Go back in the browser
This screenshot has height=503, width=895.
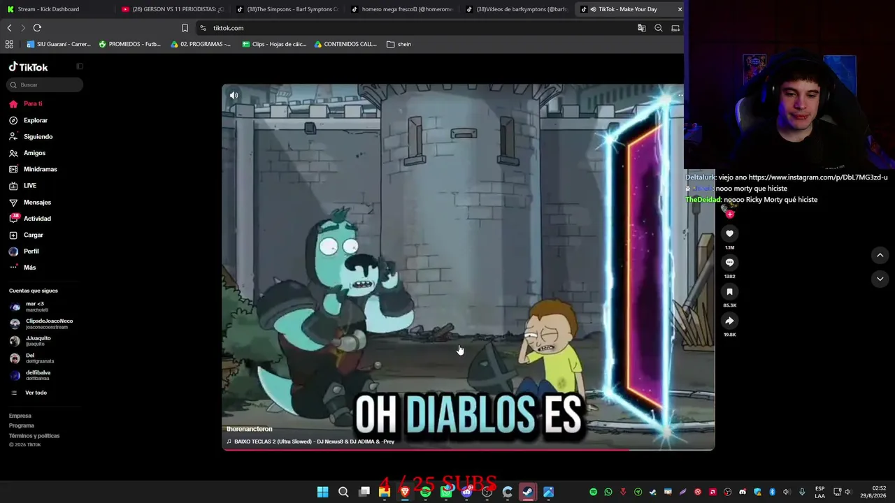click(9, 28)
